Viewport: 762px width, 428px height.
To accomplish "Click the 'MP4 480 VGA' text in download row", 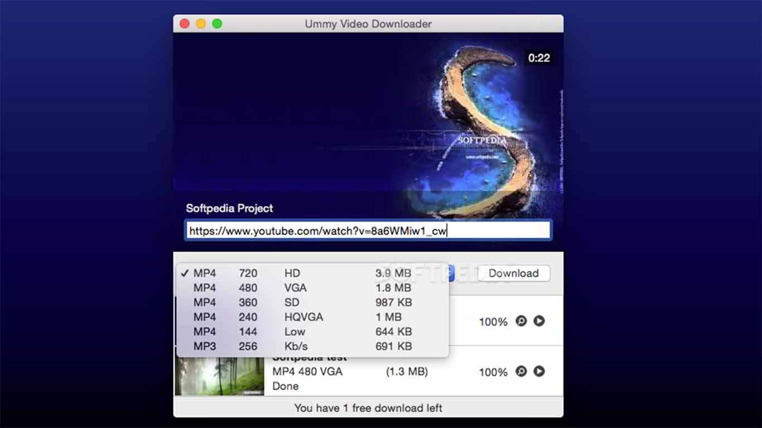I will point(307,371).
